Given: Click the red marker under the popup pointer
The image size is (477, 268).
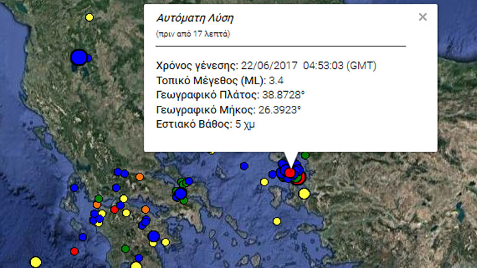Looking at the screenshot, I should click(x=290, y=173).
